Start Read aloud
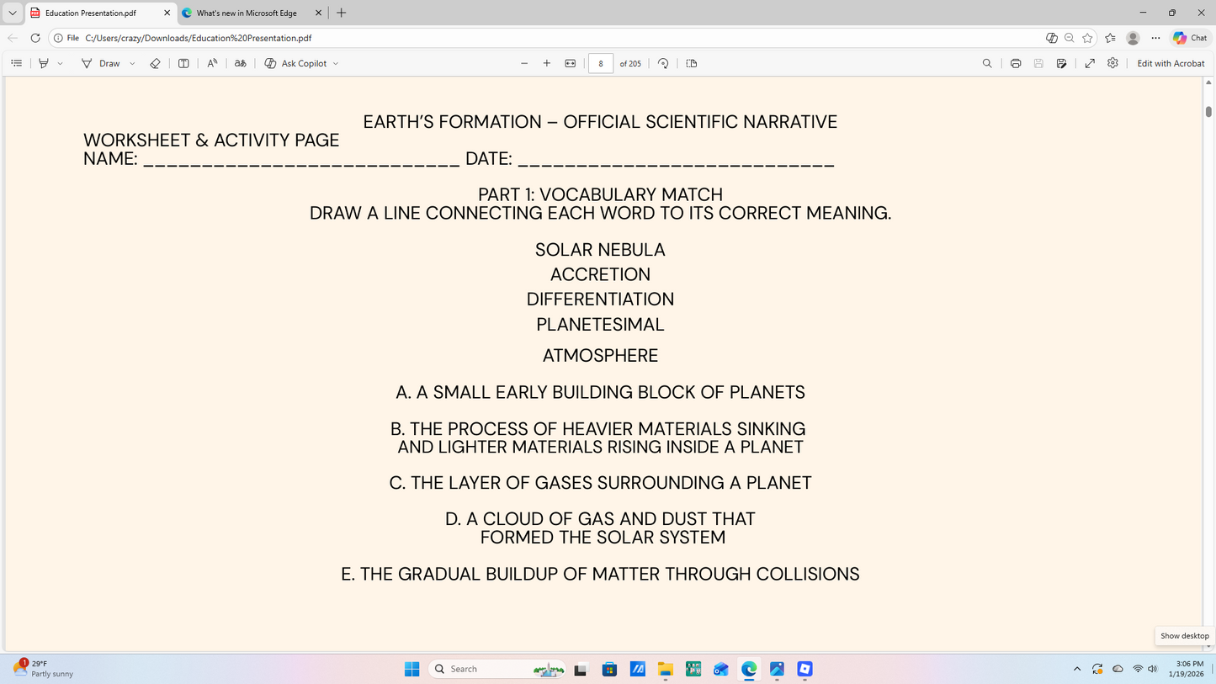 pyautogui.click(x=212, y=63)
